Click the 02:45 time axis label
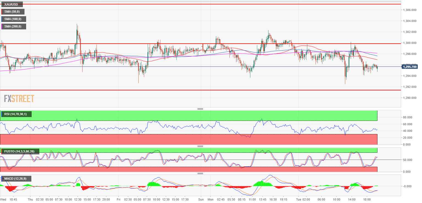 point(220,199)
